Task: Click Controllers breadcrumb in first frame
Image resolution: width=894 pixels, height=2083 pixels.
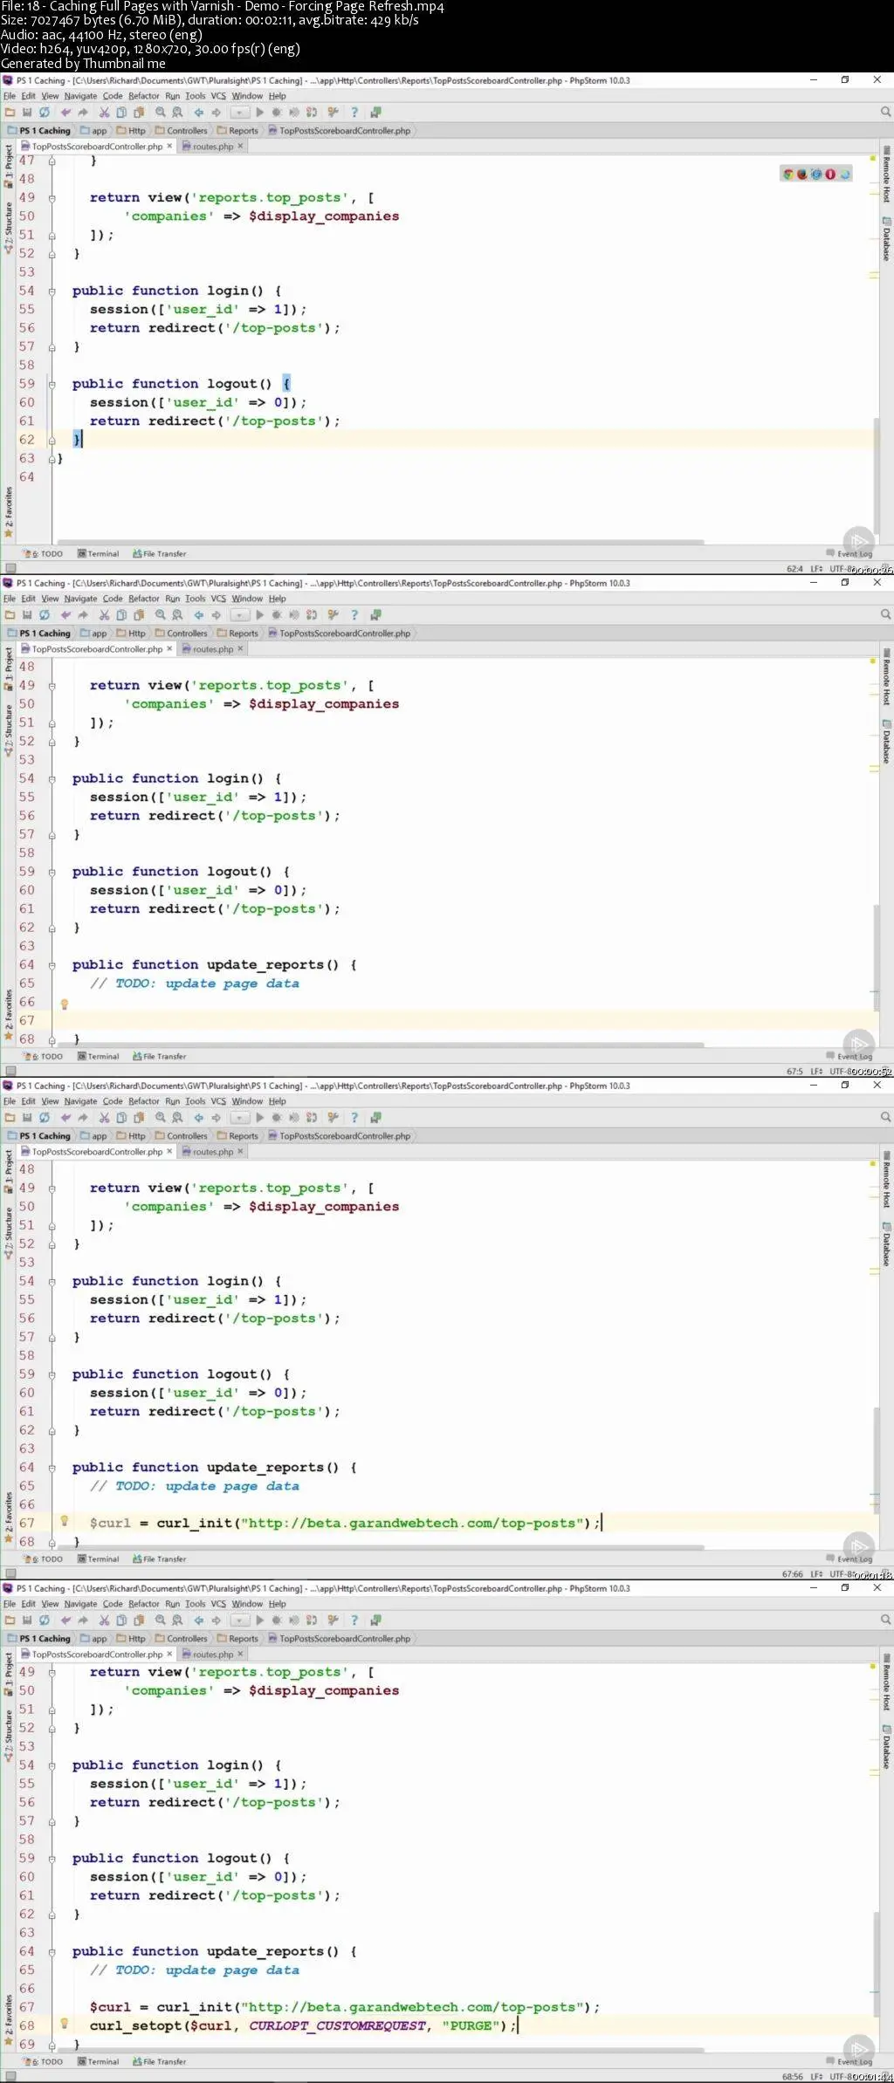Action: (x=182, y=131)
